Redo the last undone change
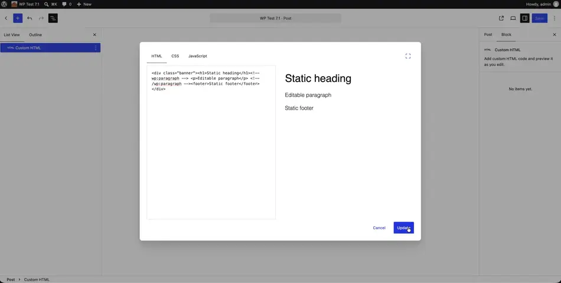 point(41,18)
